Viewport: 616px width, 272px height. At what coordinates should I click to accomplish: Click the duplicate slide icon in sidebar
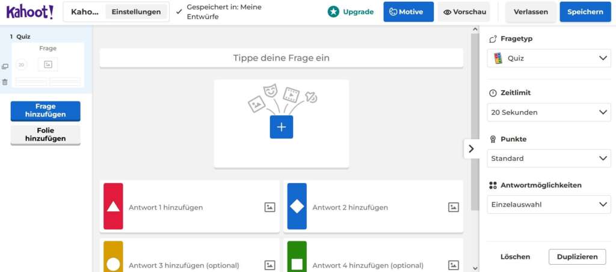point(5,67)
